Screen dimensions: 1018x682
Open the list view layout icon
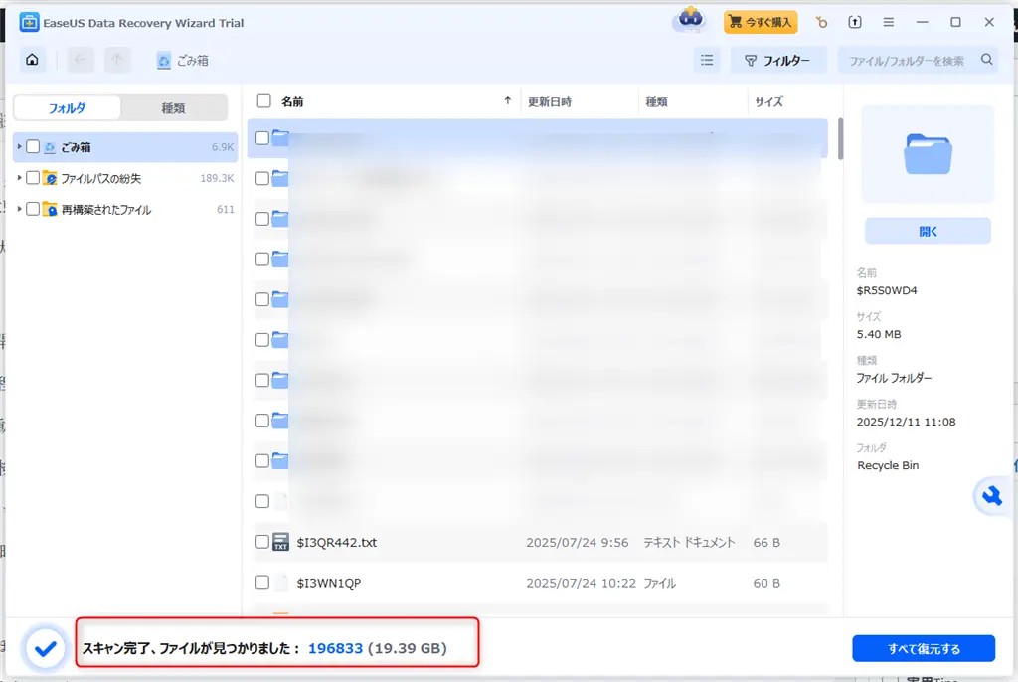pos(706,59)
